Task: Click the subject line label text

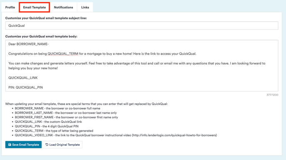Action: [x=46, y=18]
